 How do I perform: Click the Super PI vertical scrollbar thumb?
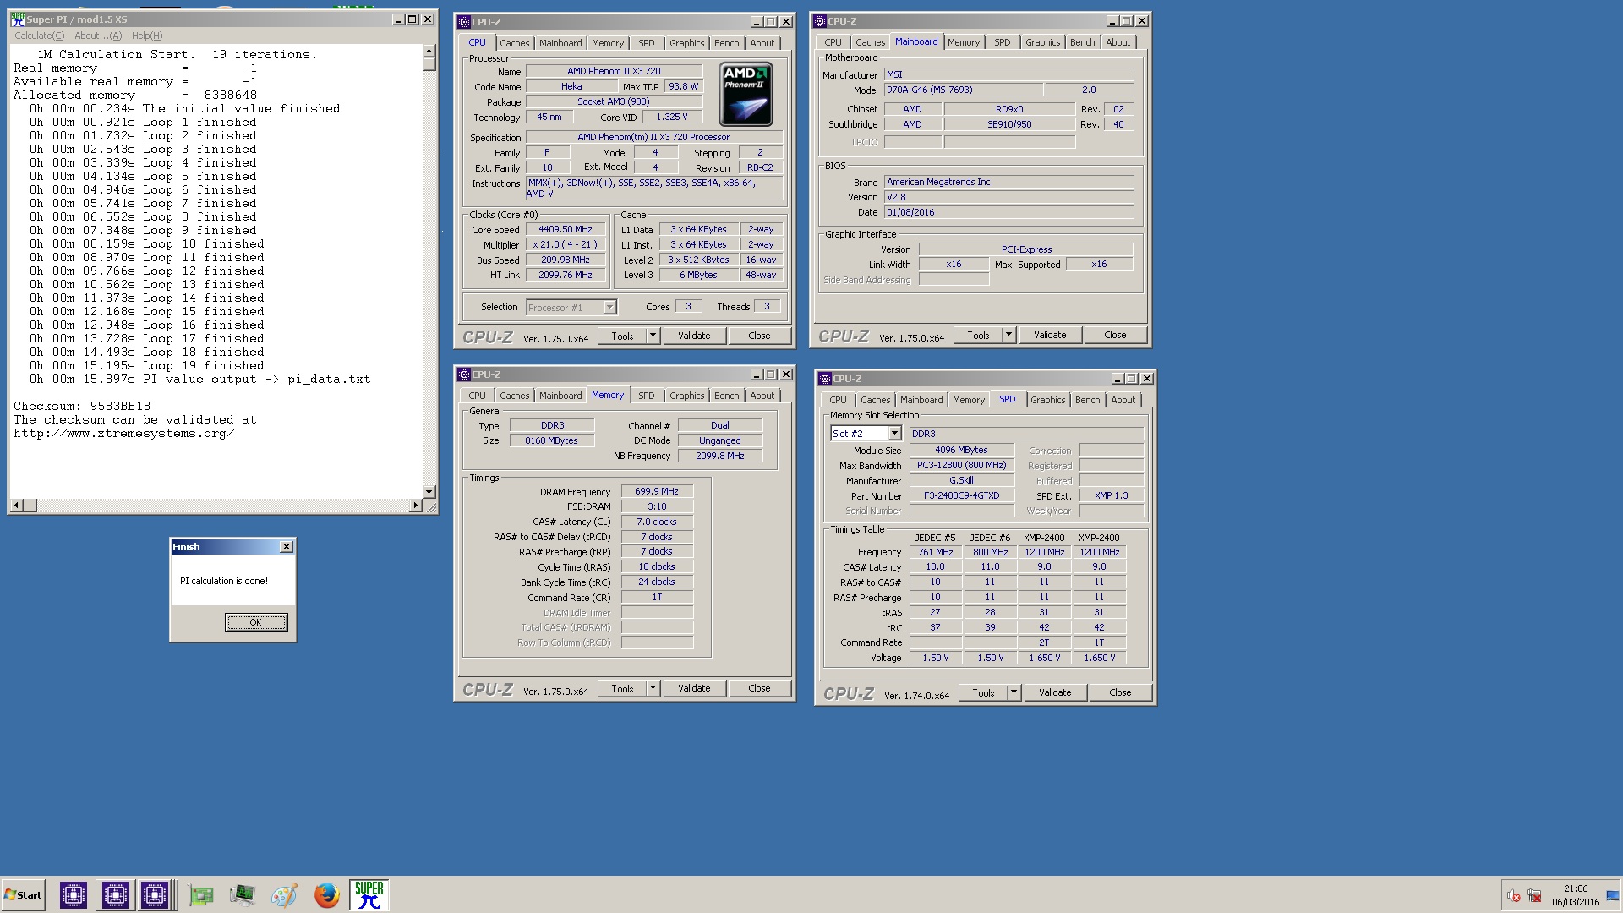[x=429, y=64]
